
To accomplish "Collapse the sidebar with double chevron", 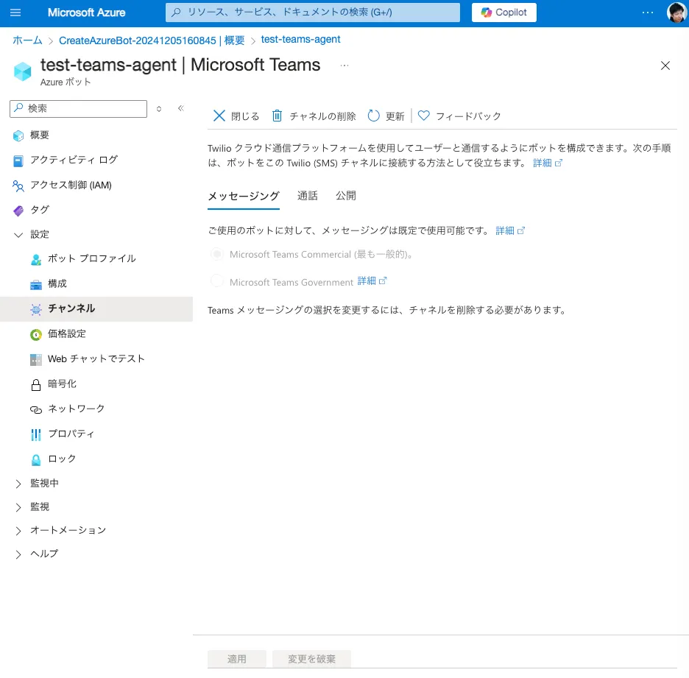I will pyautogui.click(x=181, y=108).
